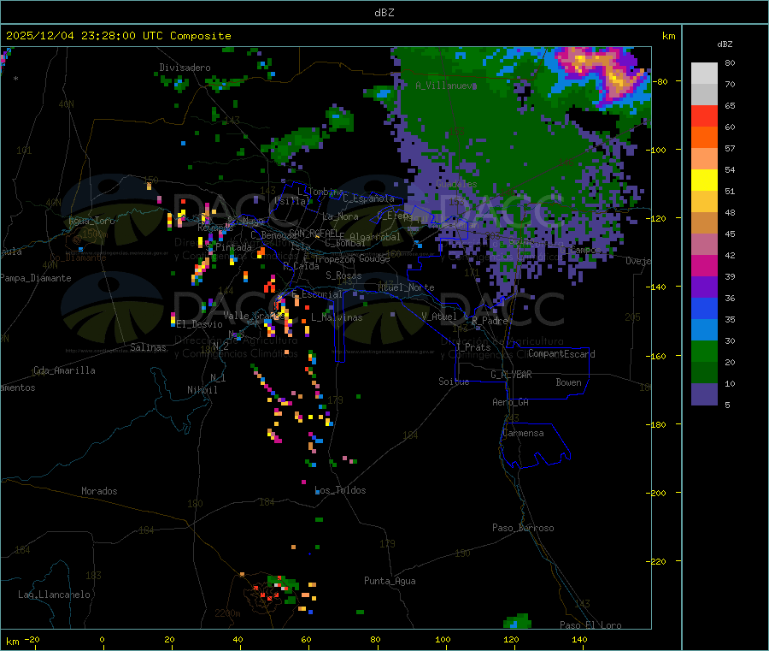Click the Carmensa map label
The height and width of the screenshot is (651, 769).
[x=523, y=433]
